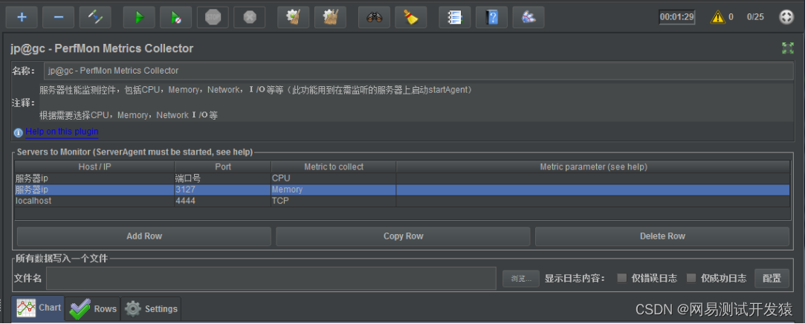Screen dimensions: 805x324
Task: Click the 4444 port cell
Action: (x=223, y=201)
